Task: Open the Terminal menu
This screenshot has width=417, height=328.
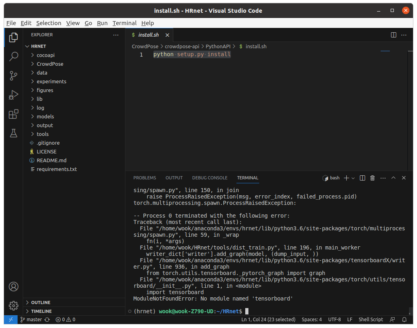Action: [x=125, y=23]
